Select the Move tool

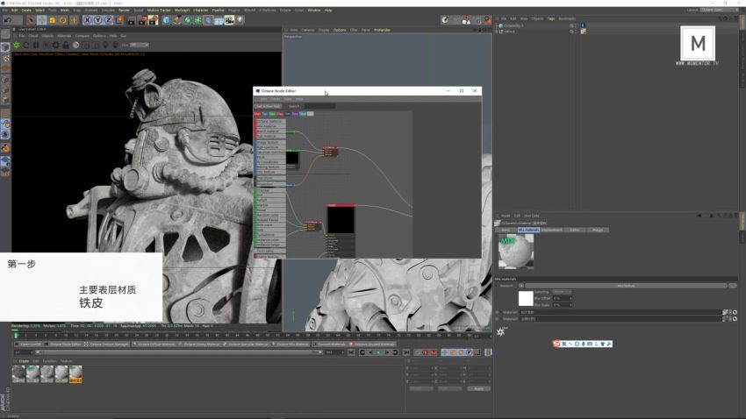click(42, 20)
